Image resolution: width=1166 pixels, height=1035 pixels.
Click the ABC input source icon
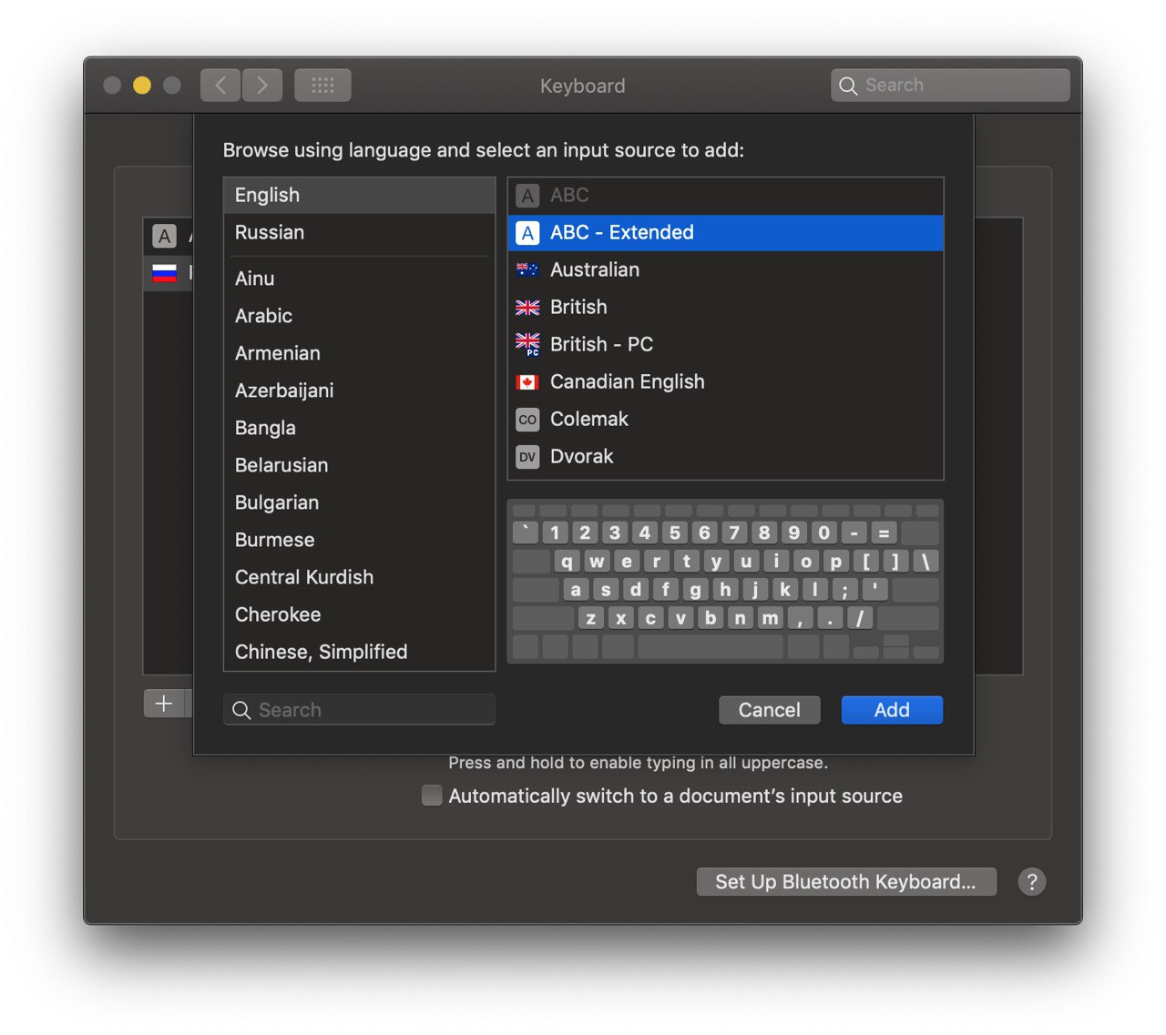point(527,196)
